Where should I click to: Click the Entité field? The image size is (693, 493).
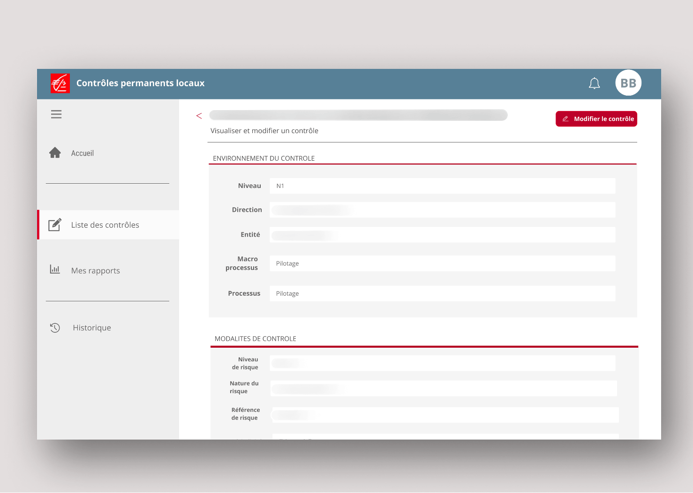[x=442, y=235]
